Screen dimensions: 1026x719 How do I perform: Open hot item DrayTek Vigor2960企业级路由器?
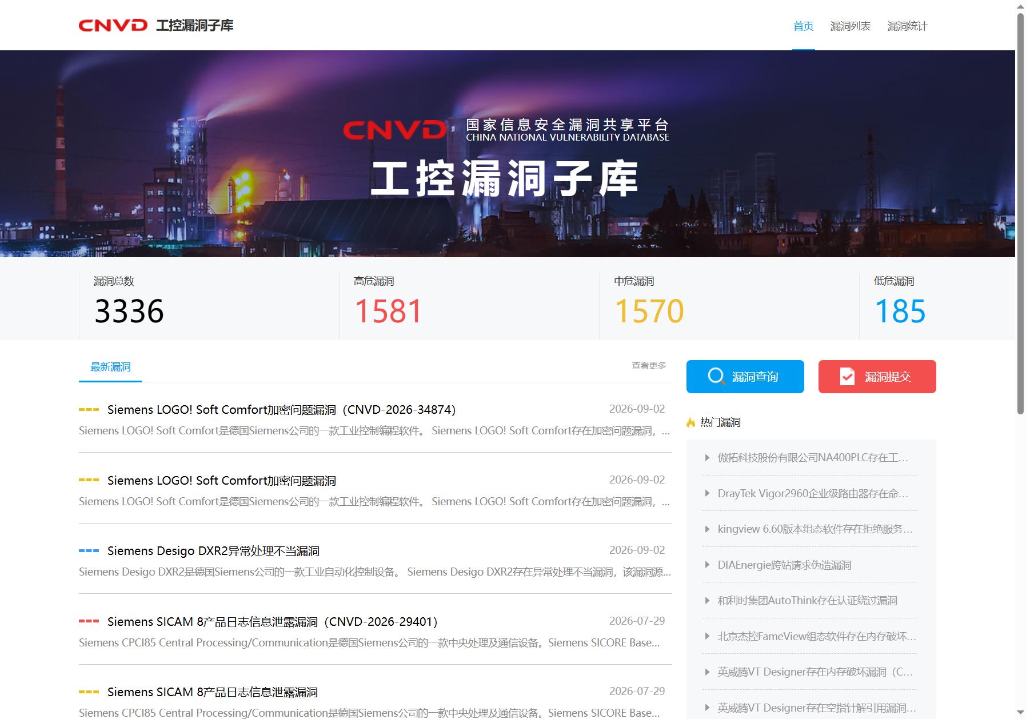pyautogui.click(x=813, y=494)
